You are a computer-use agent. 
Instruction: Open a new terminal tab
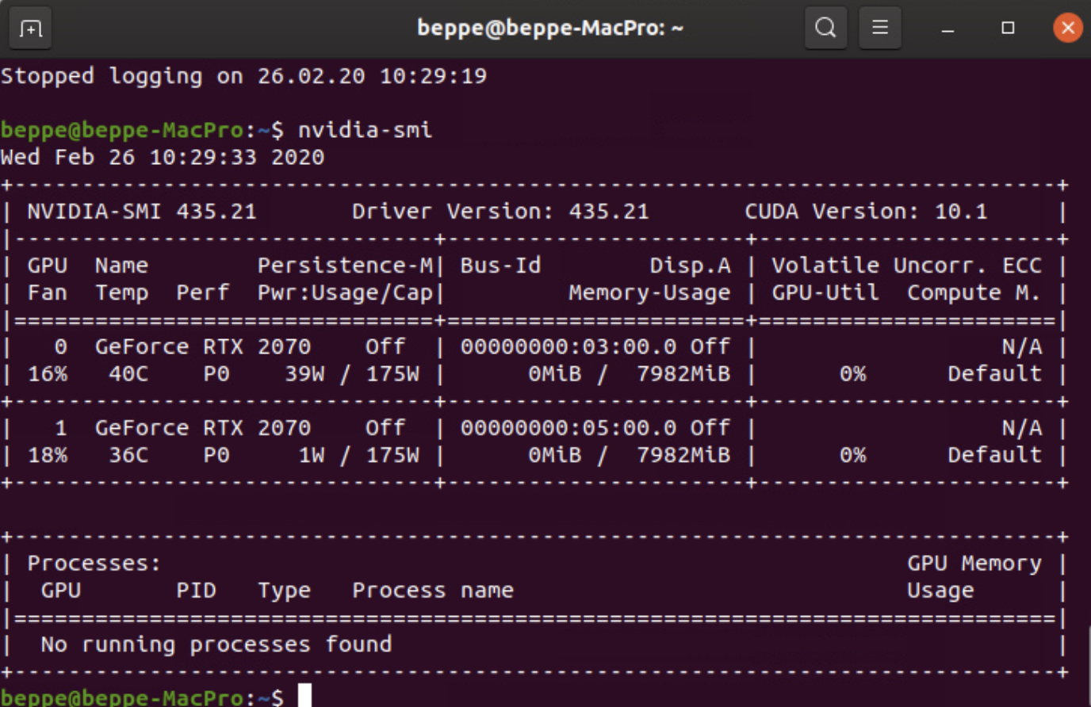pyautogui.click(x=30, y=29)
